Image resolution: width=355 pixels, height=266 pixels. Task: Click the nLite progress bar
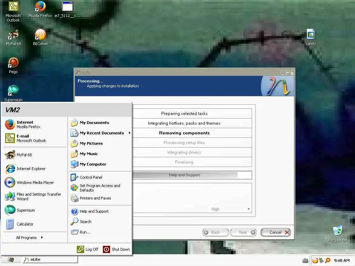pos(192,175)
